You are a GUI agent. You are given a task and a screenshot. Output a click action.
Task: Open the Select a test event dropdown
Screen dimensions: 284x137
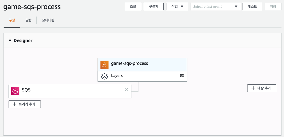coord(216,7)
